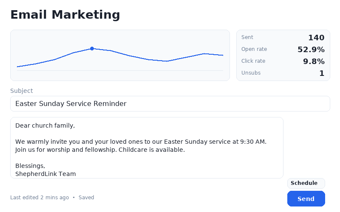Select the Unsubs count value
Screen dimensions: 340x212
(x=322, y=73)
